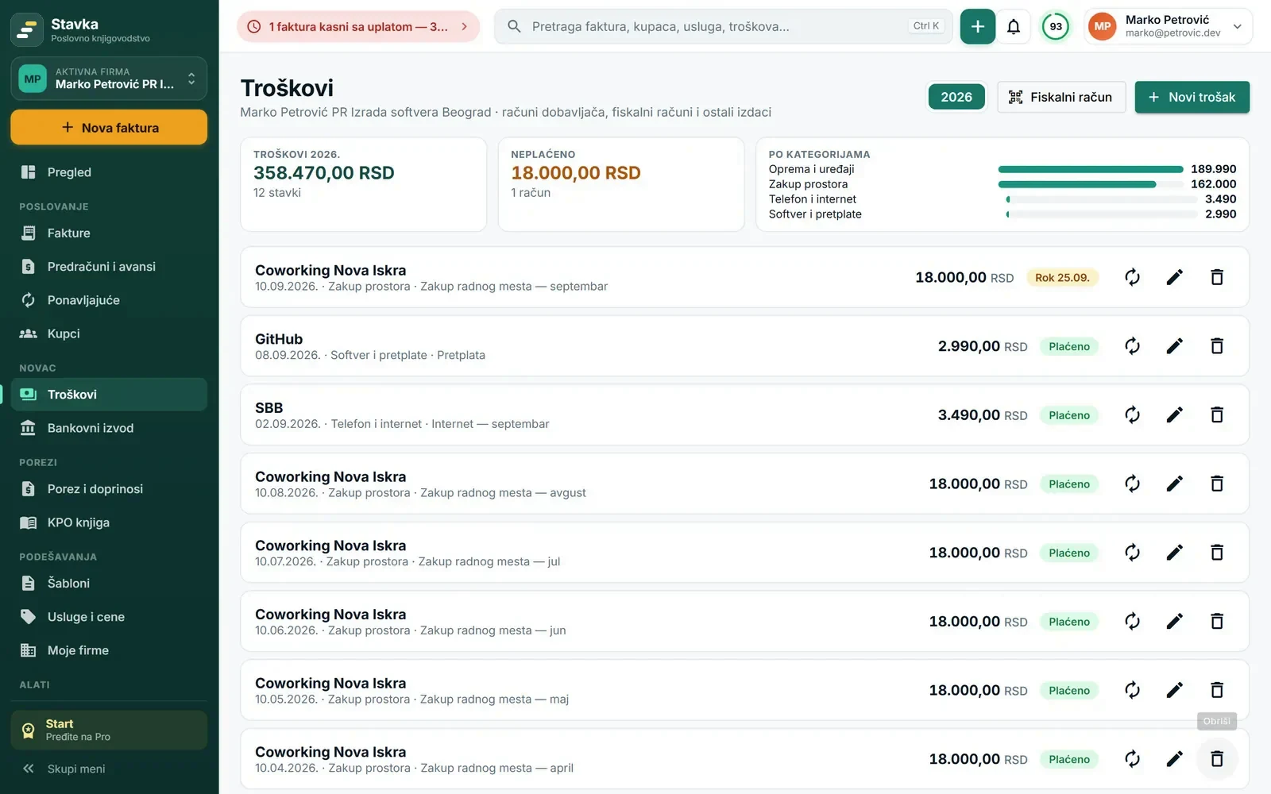Click the Oprema i uređaji category bar

[1091, 169]
